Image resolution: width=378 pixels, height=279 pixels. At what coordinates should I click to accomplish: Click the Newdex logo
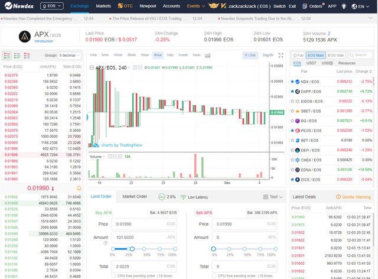point(19,6)
